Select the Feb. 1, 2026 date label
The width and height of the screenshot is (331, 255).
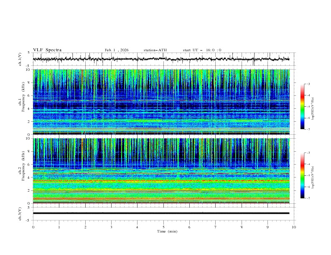click(117, 50)
